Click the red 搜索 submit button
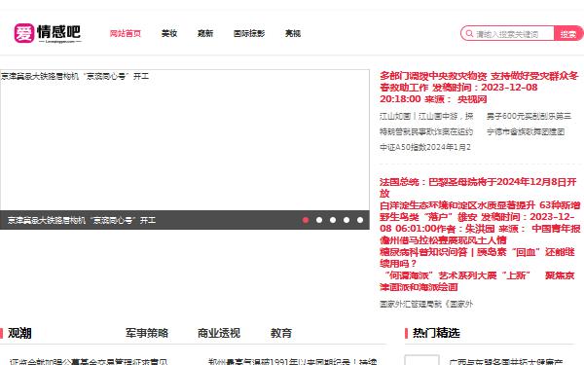 click(568, 34)
